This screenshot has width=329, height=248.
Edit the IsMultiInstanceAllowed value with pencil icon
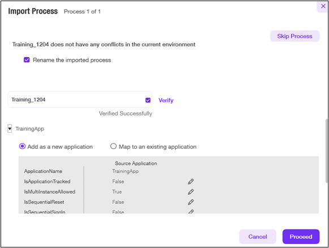(191, 192)
